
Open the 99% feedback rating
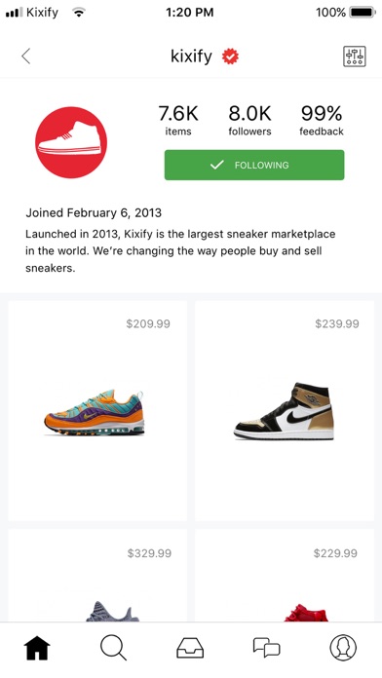click(322, 121)
